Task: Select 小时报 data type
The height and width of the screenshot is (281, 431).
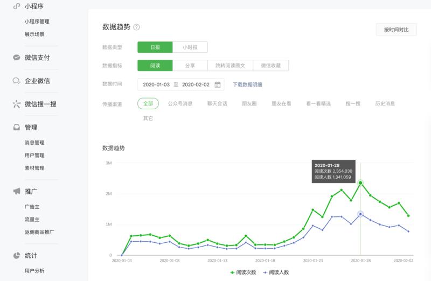Action: (190, 47)
